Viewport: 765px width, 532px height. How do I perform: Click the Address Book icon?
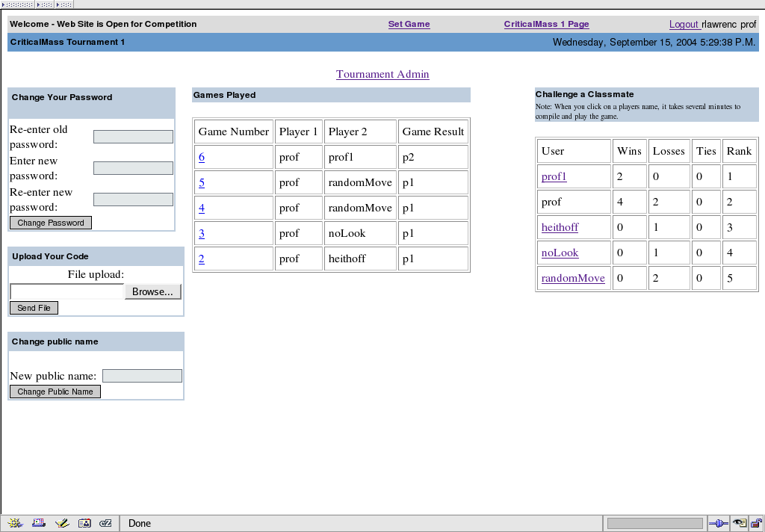click(x=84, y=523)
